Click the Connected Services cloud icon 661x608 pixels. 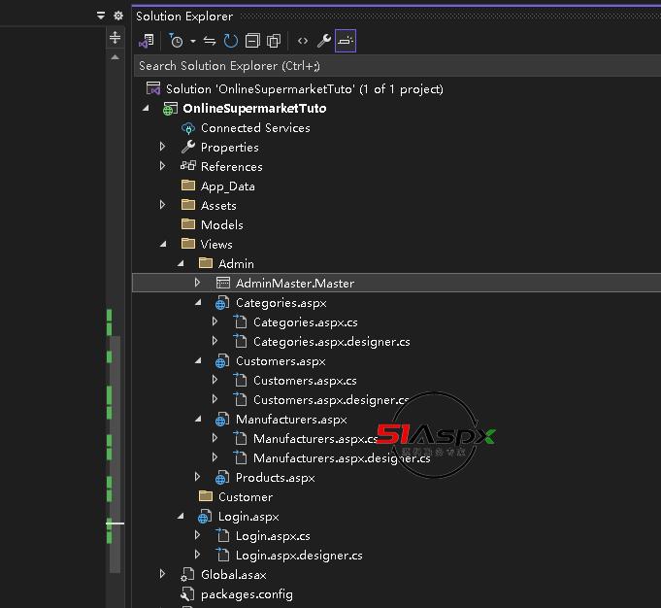[x=188, y=128]
